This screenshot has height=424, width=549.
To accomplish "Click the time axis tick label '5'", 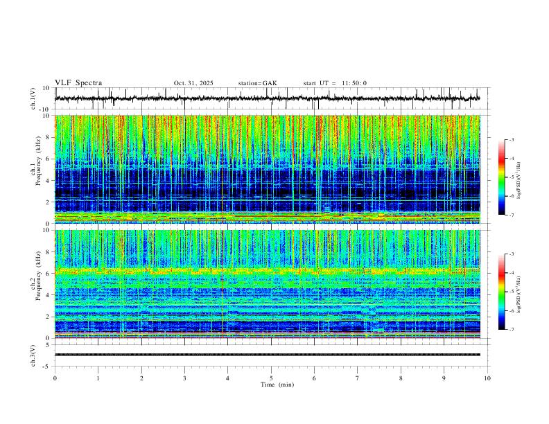I will point(271,378).
